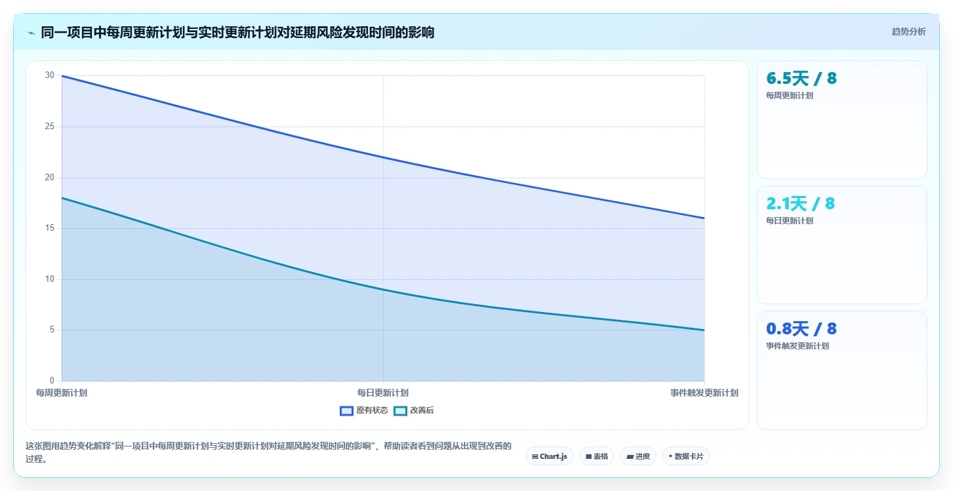Click the 事件触发更新计划 label under 0.8天
Image resolution: width=953 pixels, height=491 pixels.
click(x=798, y=345)
